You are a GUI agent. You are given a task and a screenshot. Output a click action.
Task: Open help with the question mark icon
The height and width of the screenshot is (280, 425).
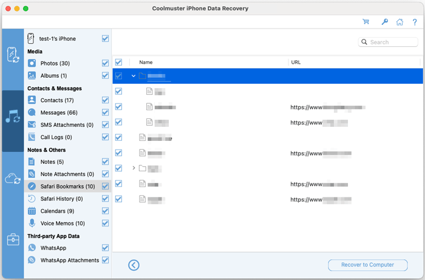pos(415,22)
